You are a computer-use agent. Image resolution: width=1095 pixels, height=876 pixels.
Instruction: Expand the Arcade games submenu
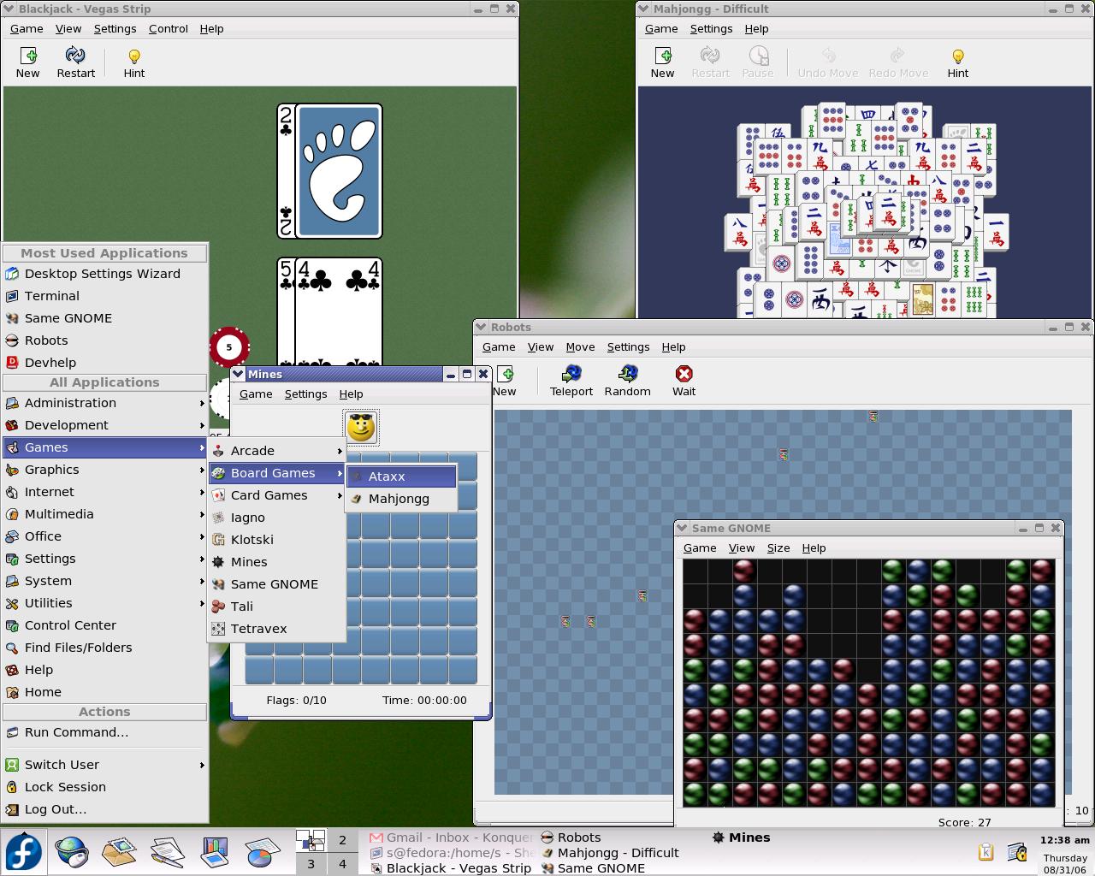tap(276, 451)
